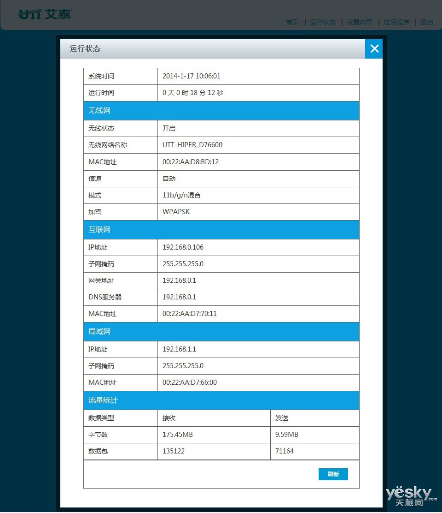Select the sent bytes value 9.59MB
The width and height of the screenshot is (442, 513).
point(287,435)
